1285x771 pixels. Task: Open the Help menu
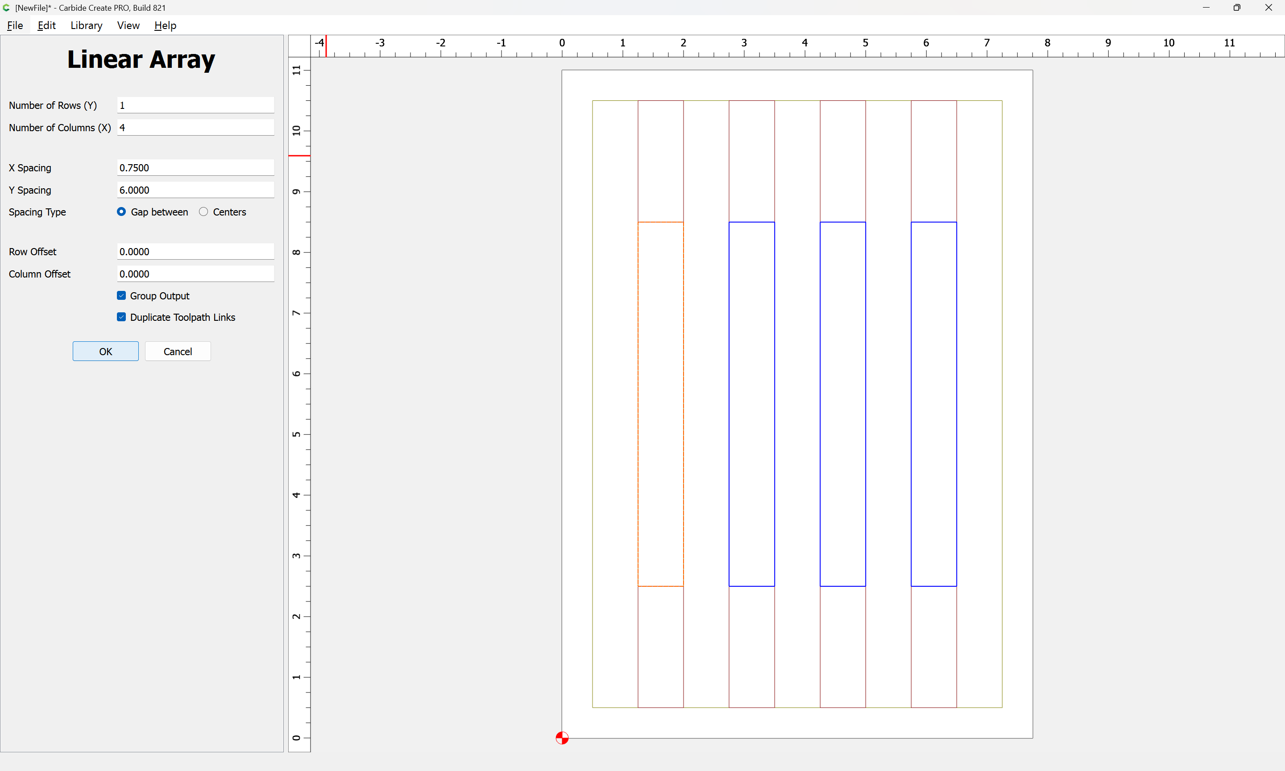[165, 25]
